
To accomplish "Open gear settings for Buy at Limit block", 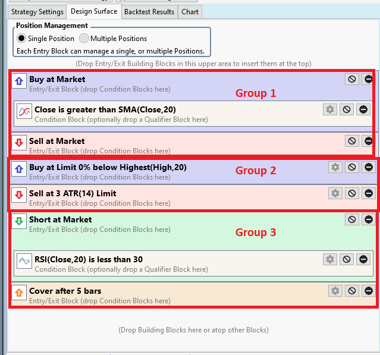I will [335, 167].
